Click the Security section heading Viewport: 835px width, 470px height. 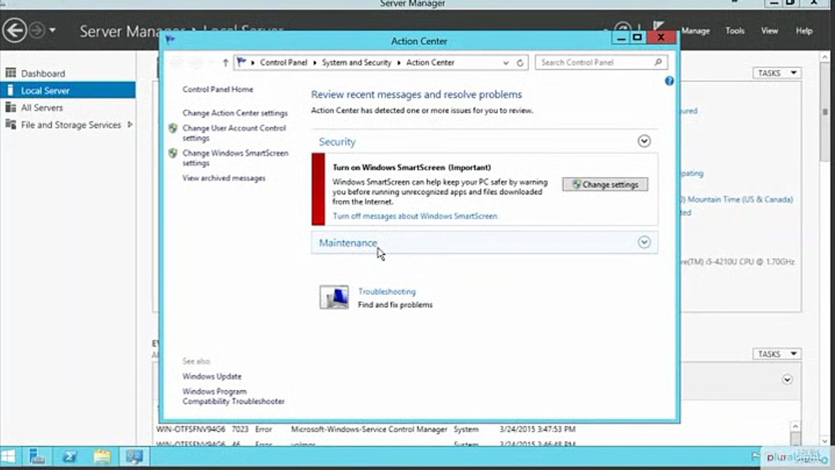[337, 142]
